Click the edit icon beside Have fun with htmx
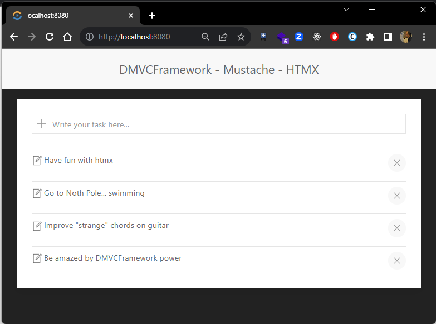 [37, 161]
